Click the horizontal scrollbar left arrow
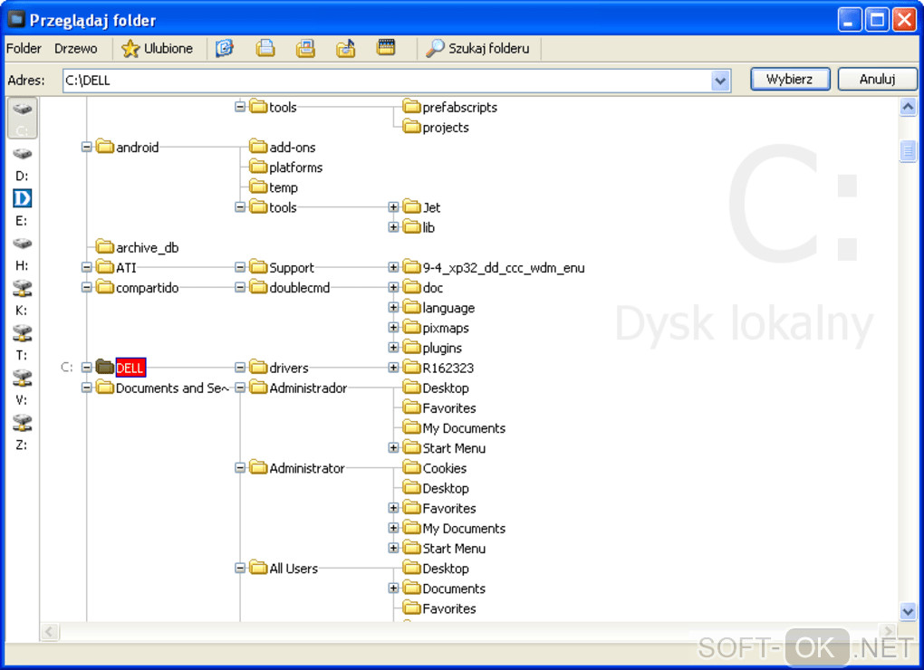 click(50, 632)
